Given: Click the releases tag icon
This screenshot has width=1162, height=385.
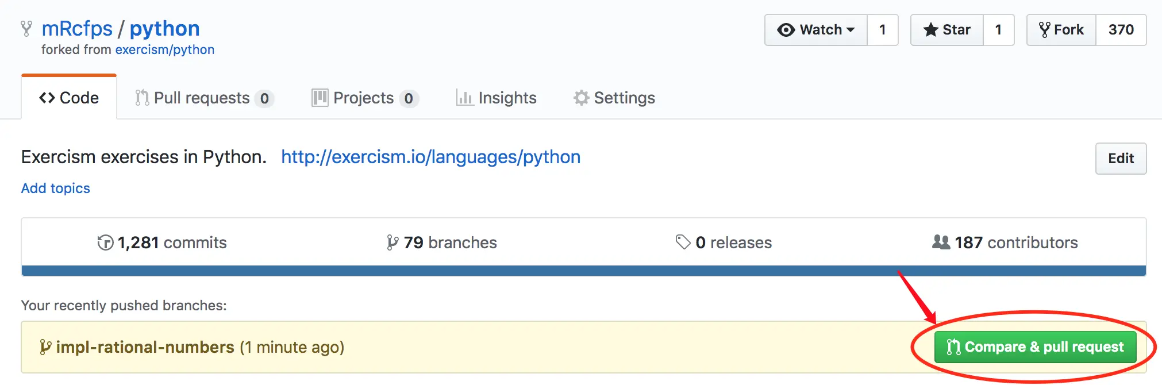Looking at the screenshot, I should [683, 242].
